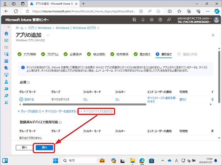Open the Apps grid icon in sidebar
The image size is (222, 166).
pos(6,61)
